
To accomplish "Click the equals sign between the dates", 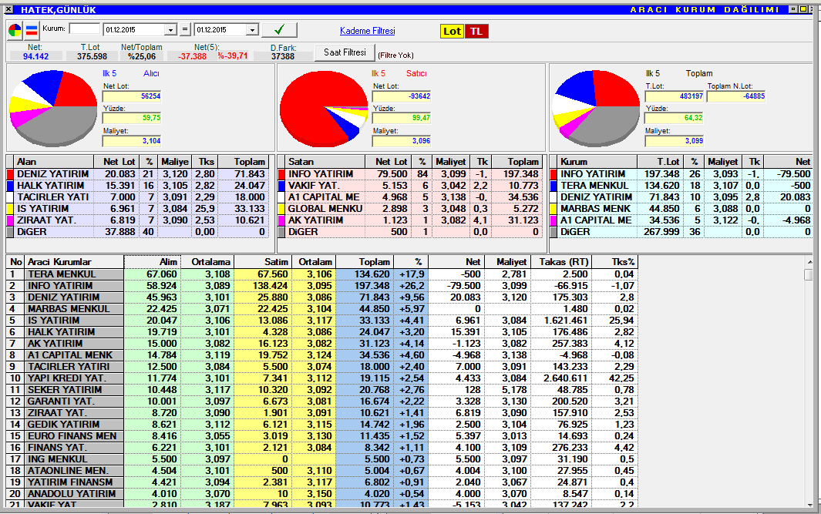I will [185, 30].
